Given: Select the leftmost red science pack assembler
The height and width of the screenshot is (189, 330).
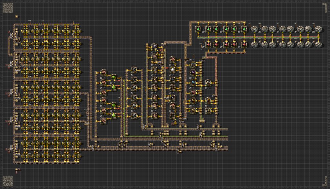Looking at the screenshot, I should (x=209, y=44).
